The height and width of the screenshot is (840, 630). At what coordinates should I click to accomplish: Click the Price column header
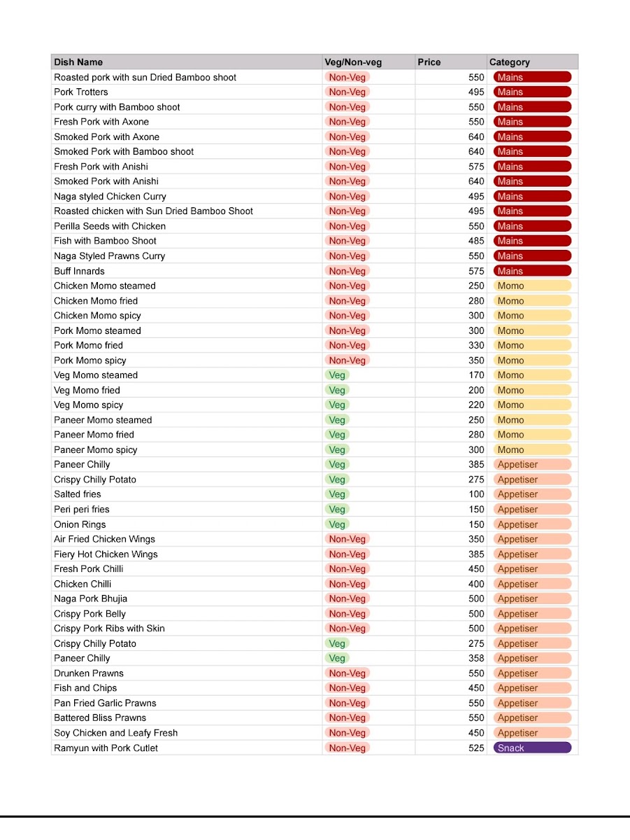pos(451,62)
